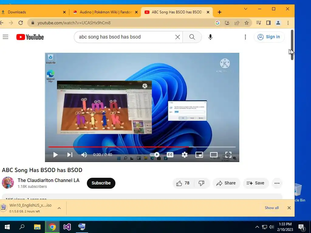Play the YouTube video
The height and width of the screenshot is (233, 311).
point(56,155)
